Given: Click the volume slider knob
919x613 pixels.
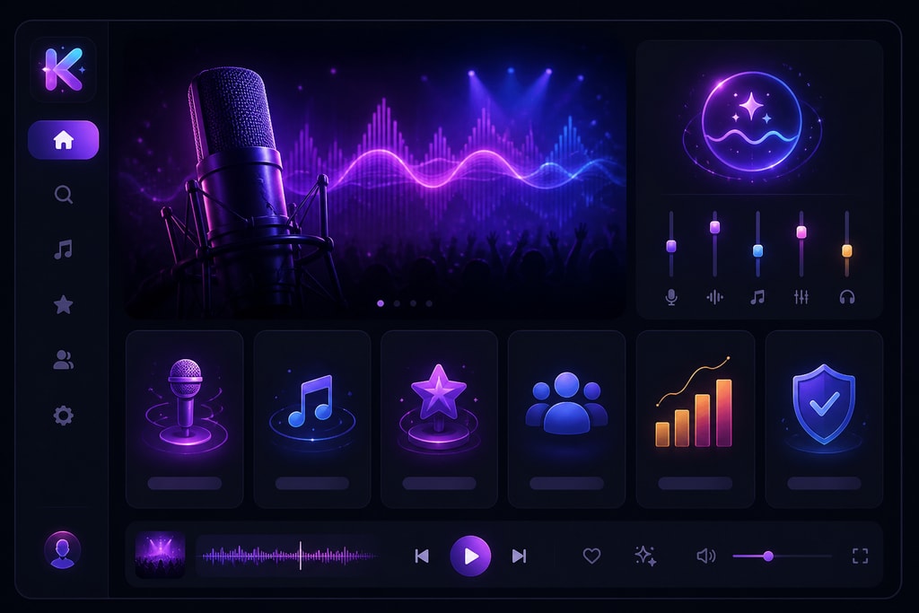Looking at the screenshot, I should tap(768, 556).
